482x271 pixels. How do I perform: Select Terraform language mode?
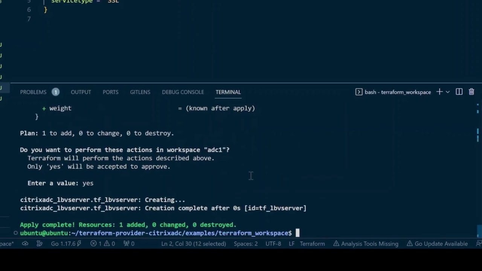(312, 244)
